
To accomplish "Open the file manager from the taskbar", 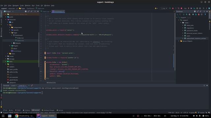I will [10, 116].
